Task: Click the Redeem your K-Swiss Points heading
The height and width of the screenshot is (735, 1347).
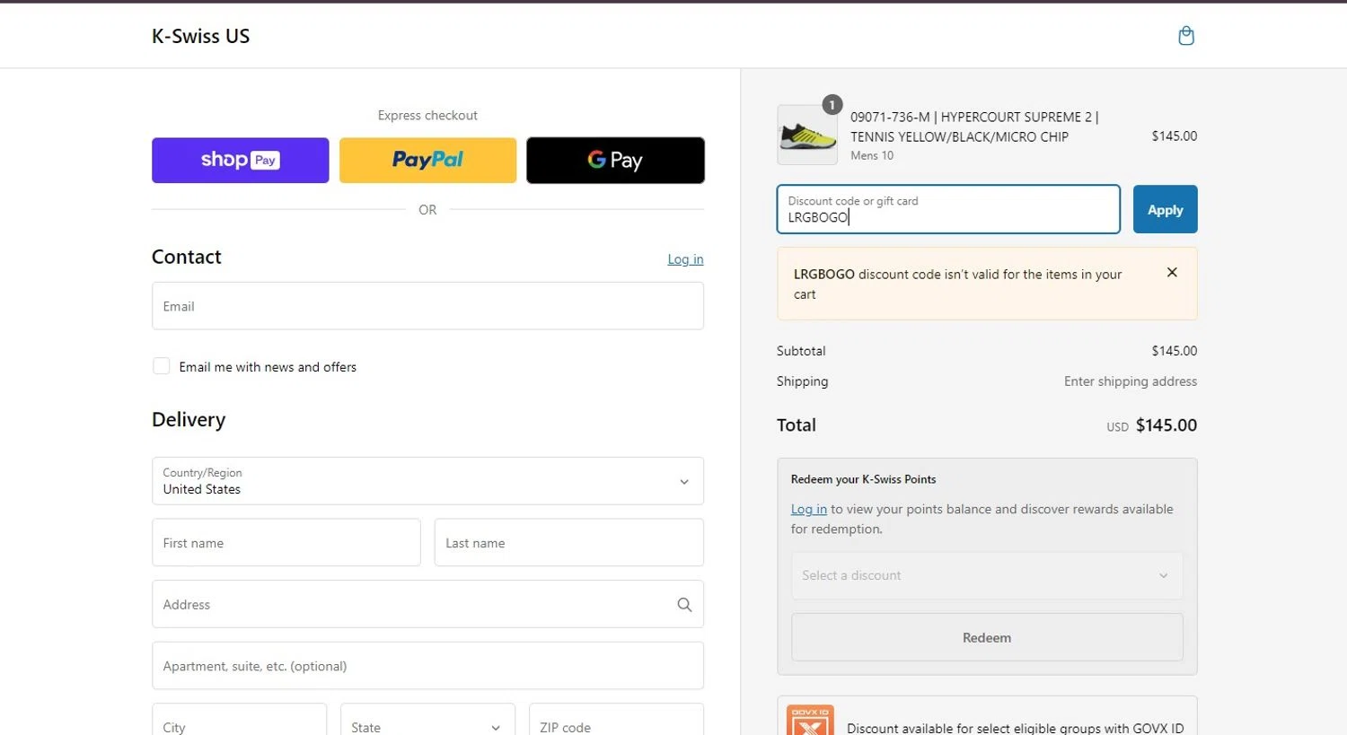Action: click(x=863, y=479)
